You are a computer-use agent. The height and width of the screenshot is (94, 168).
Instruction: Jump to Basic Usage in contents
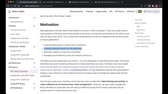click(139, 33)
